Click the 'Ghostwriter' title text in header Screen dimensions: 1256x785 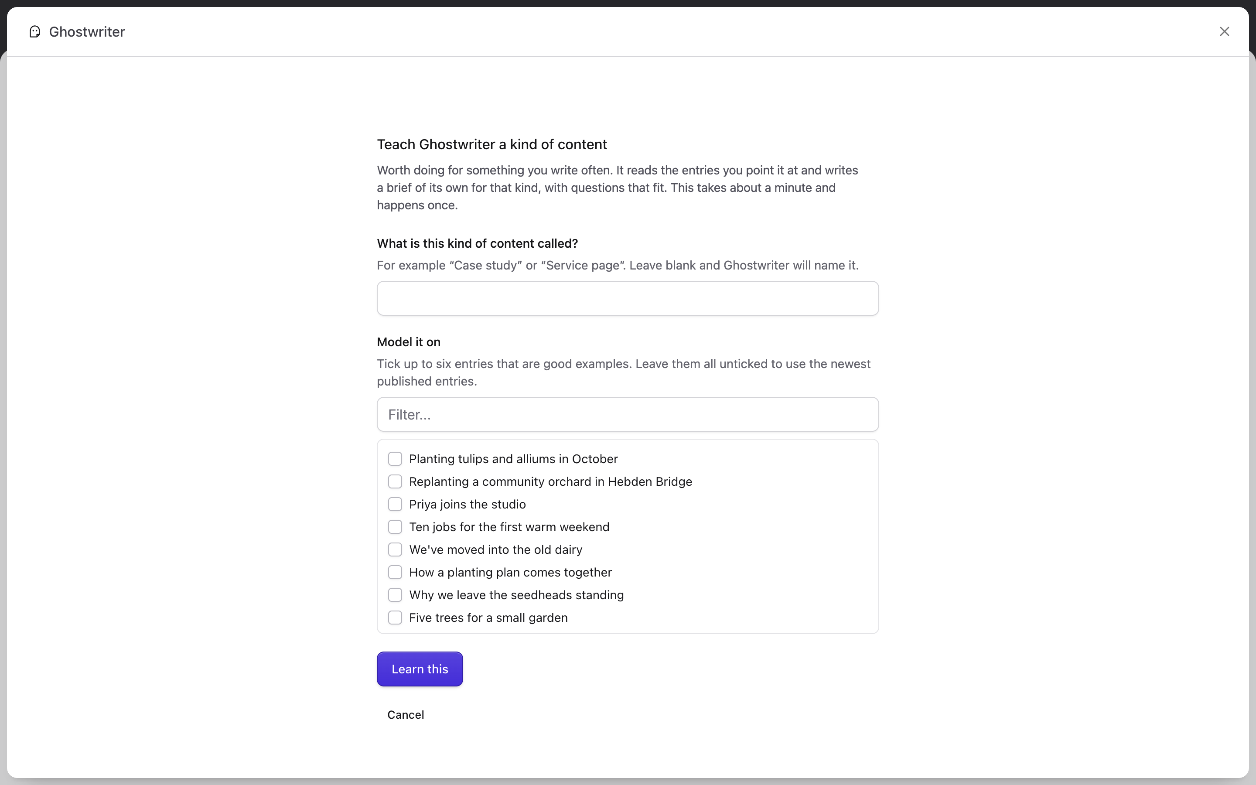tap(87, 32)
